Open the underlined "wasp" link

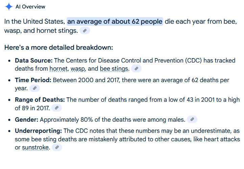(x=77, y=69)
